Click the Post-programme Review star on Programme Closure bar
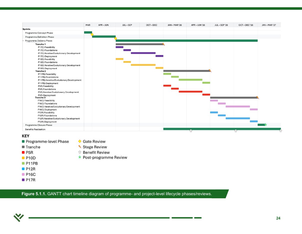 point(266,125)
